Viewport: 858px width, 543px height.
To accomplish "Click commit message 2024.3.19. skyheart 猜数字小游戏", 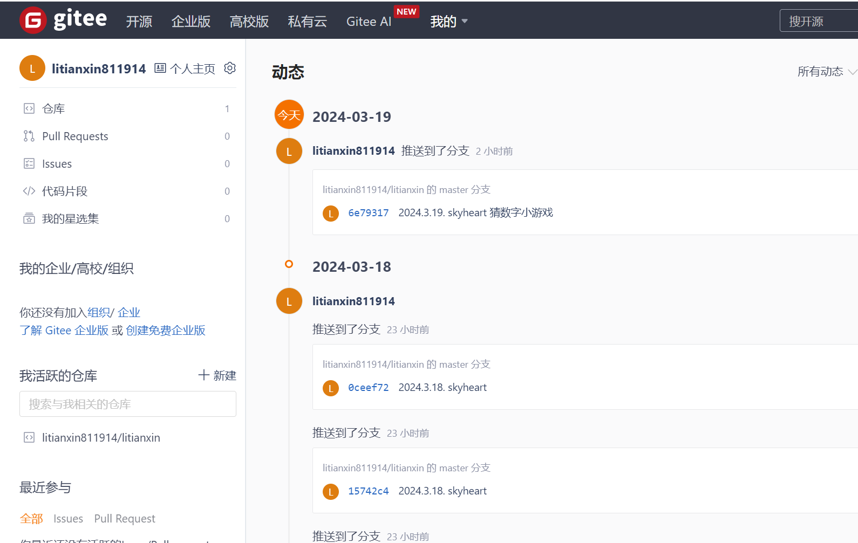I will click(x=475, y=213).
